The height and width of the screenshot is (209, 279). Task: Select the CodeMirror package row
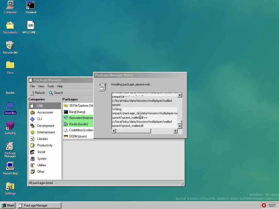[x=78, y=130]
